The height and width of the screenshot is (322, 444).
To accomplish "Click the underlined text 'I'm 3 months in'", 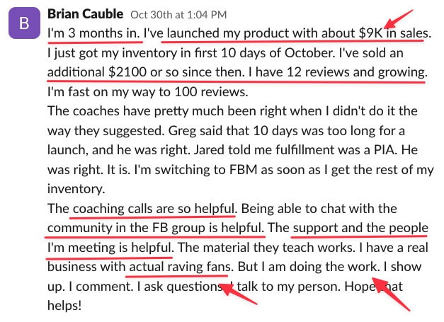I will pyautogui.click(x=93, y=33).
